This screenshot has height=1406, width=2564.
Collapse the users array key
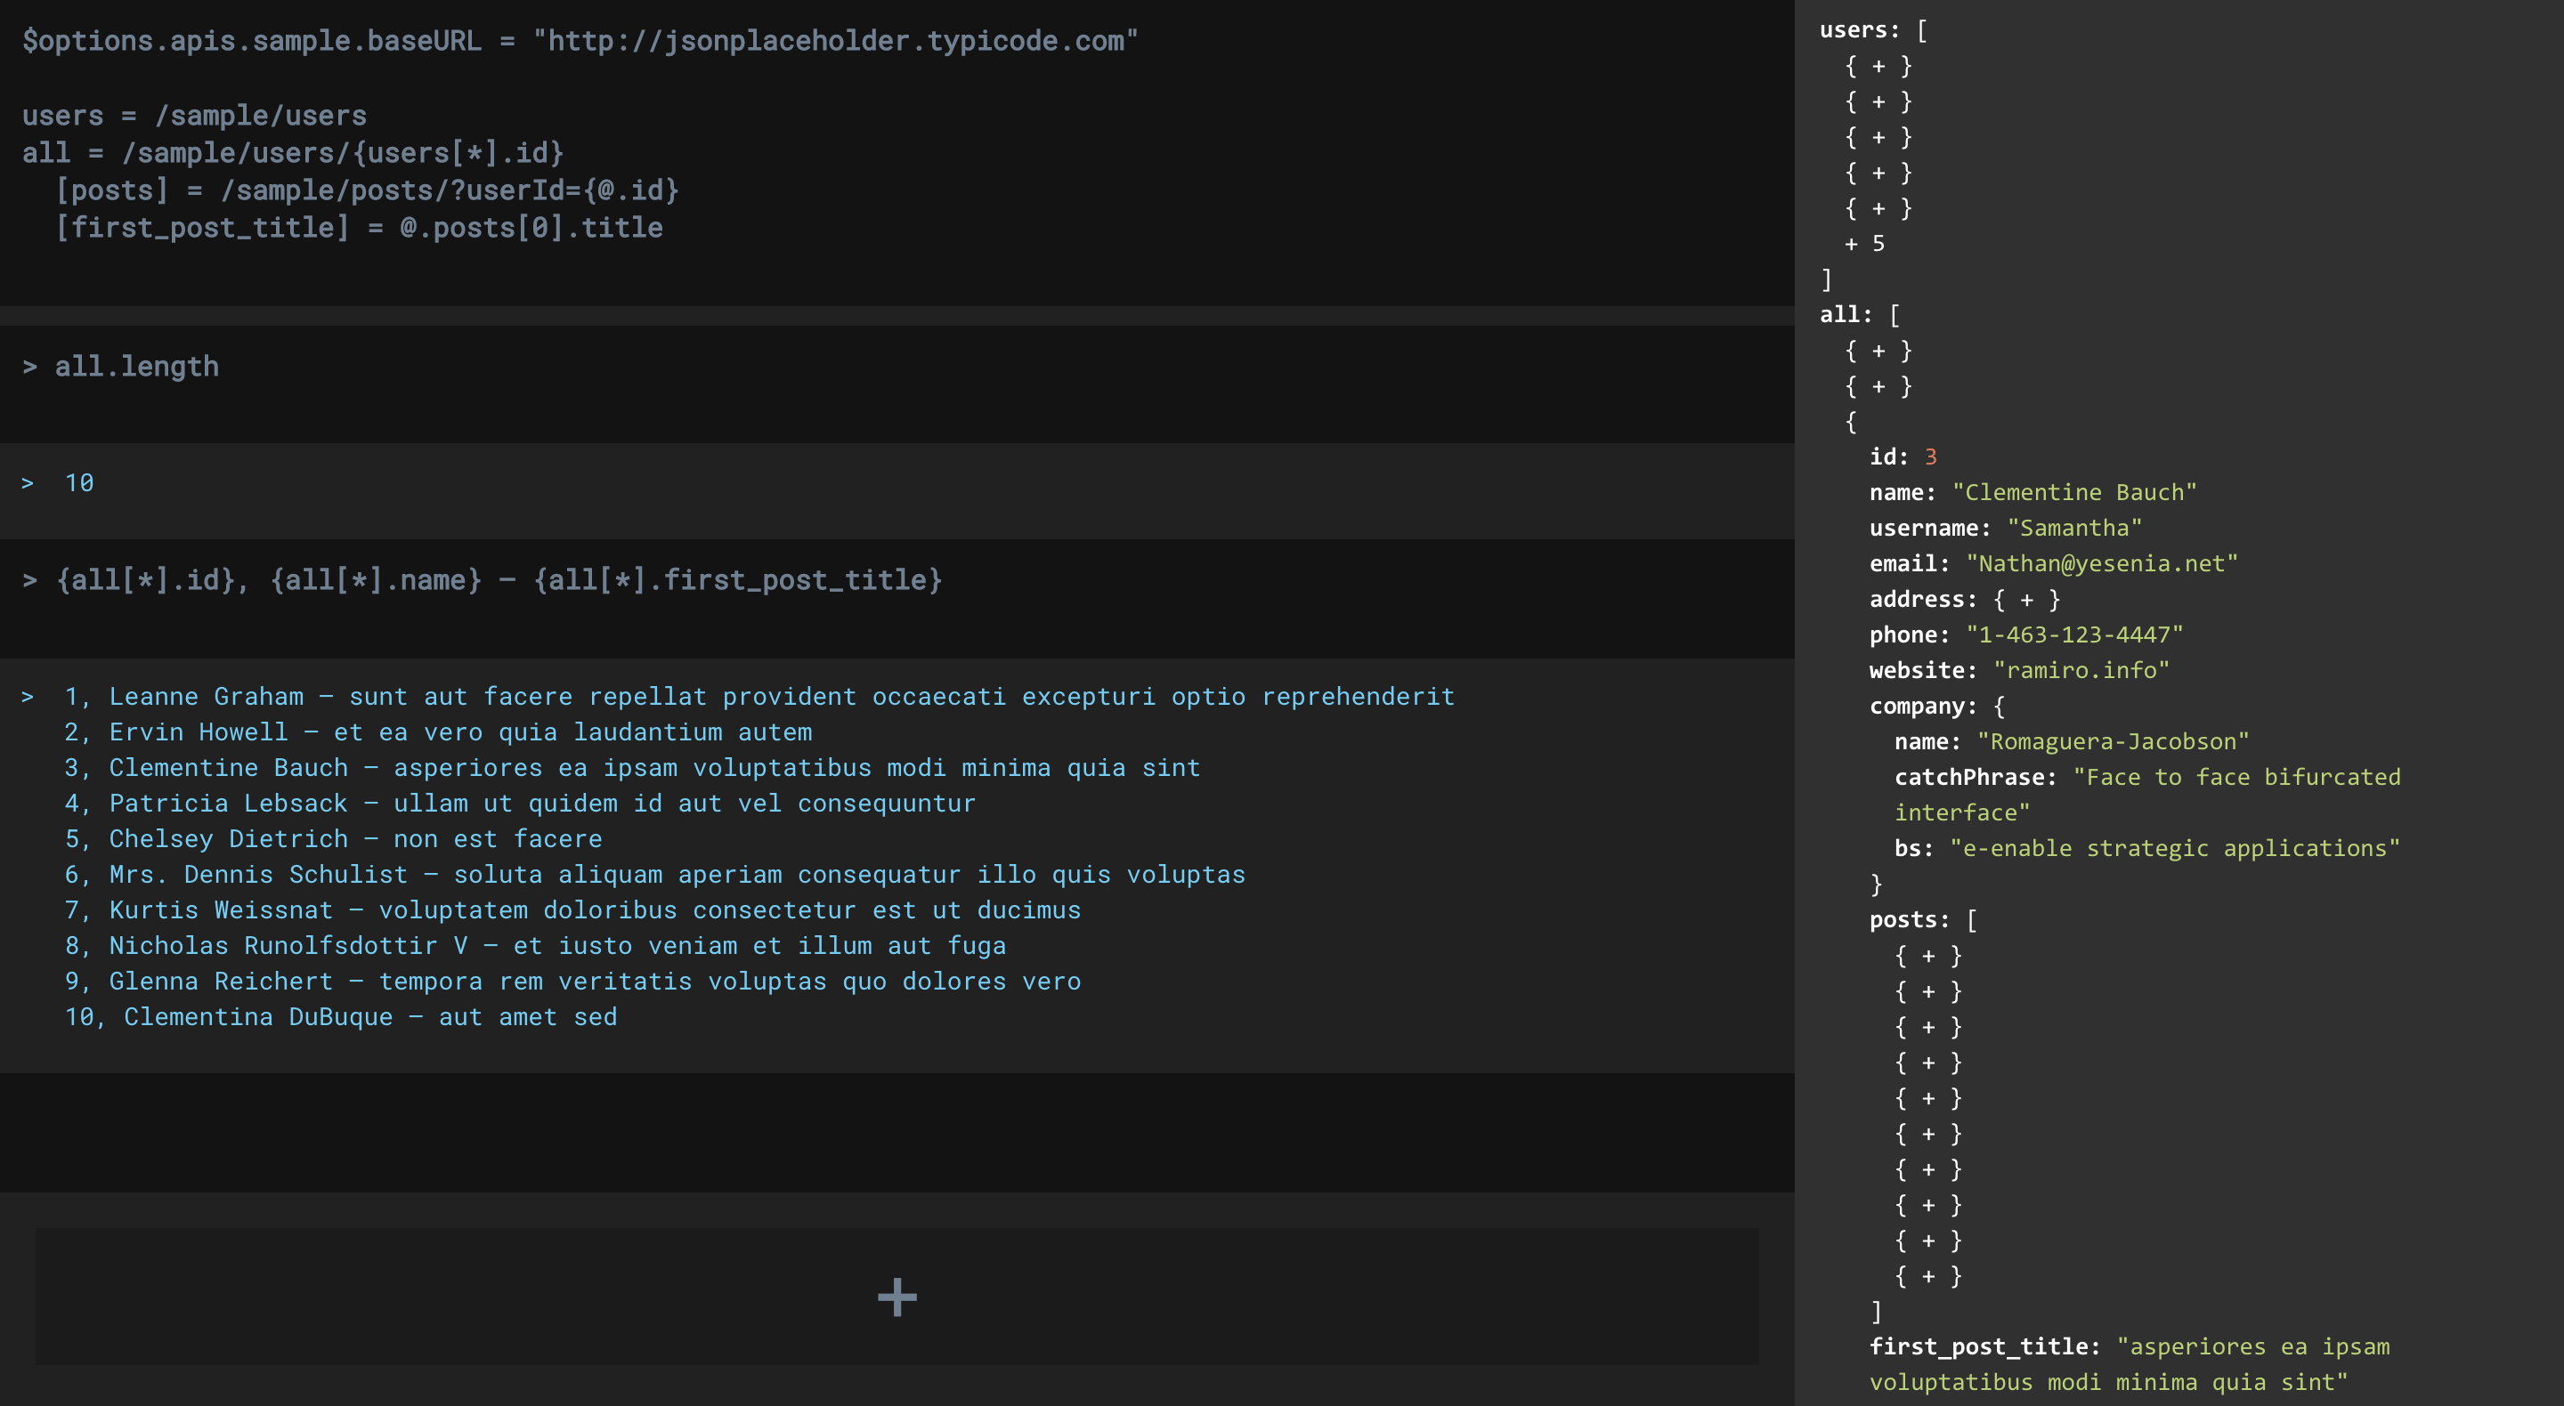point(1858,30)
